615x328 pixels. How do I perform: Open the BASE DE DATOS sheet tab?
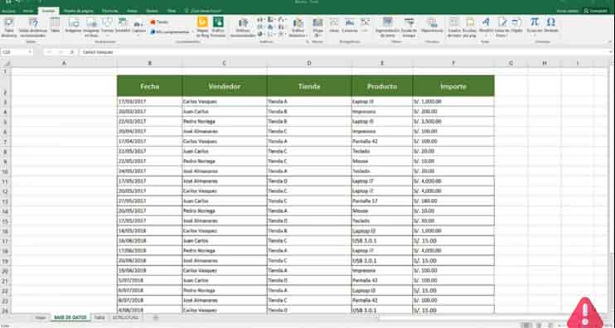coord(70,317)
